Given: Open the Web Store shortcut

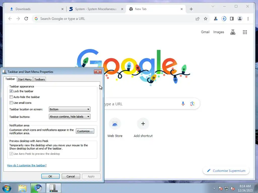Looking at the screenshot, I should click(x=115, y=128).
